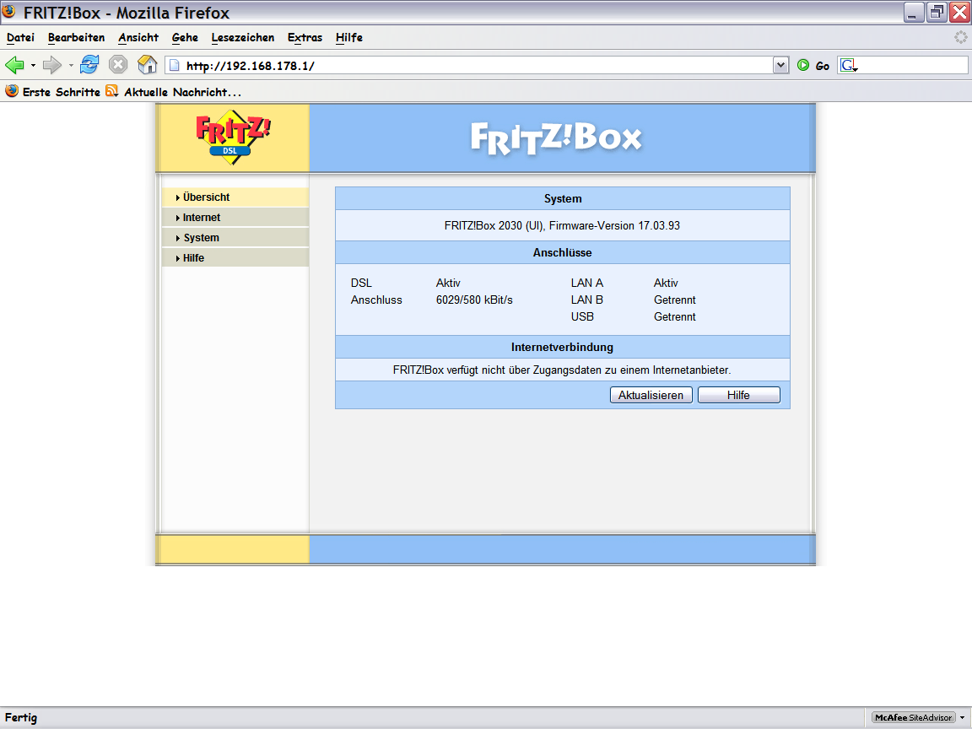The image size is (972, 729).
Task: Click the Hilfe button next to Aktualisieren
Action: 739,395
